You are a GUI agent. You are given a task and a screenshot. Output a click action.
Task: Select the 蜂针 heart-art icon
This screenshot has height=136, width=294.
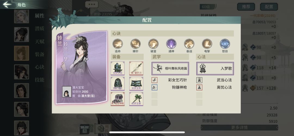135,44
